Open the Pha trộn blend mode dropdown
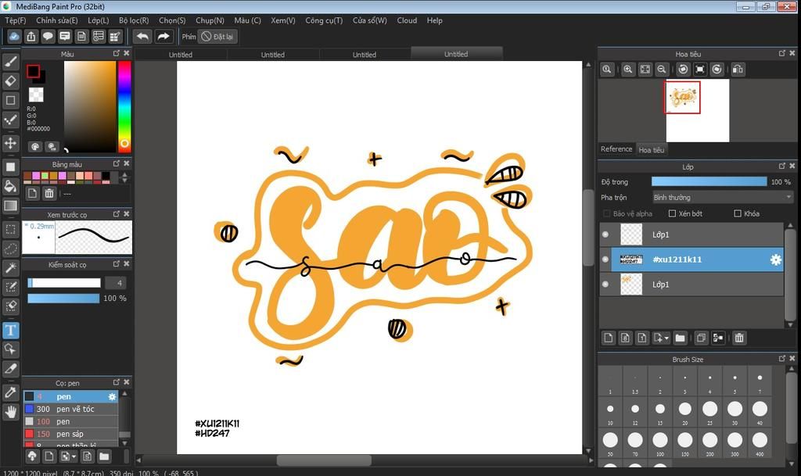The height and width of the screenshot is (476, 801). (722, 198)
